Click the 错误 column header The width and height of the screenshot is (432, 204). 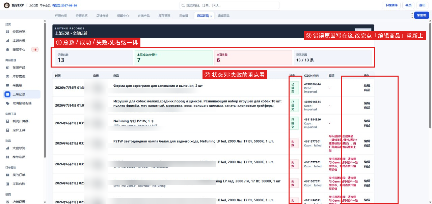[331, 76]
